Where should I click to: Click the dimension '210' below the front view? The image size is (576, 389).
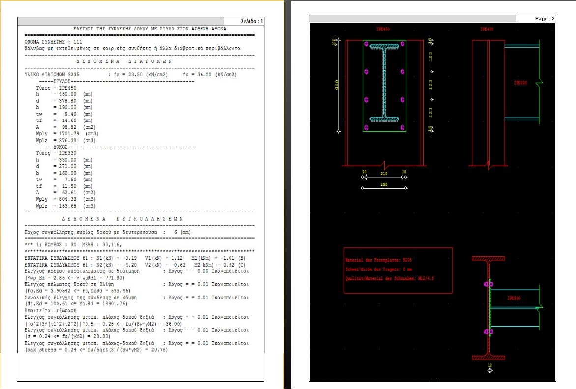click(x=384, y=173)
